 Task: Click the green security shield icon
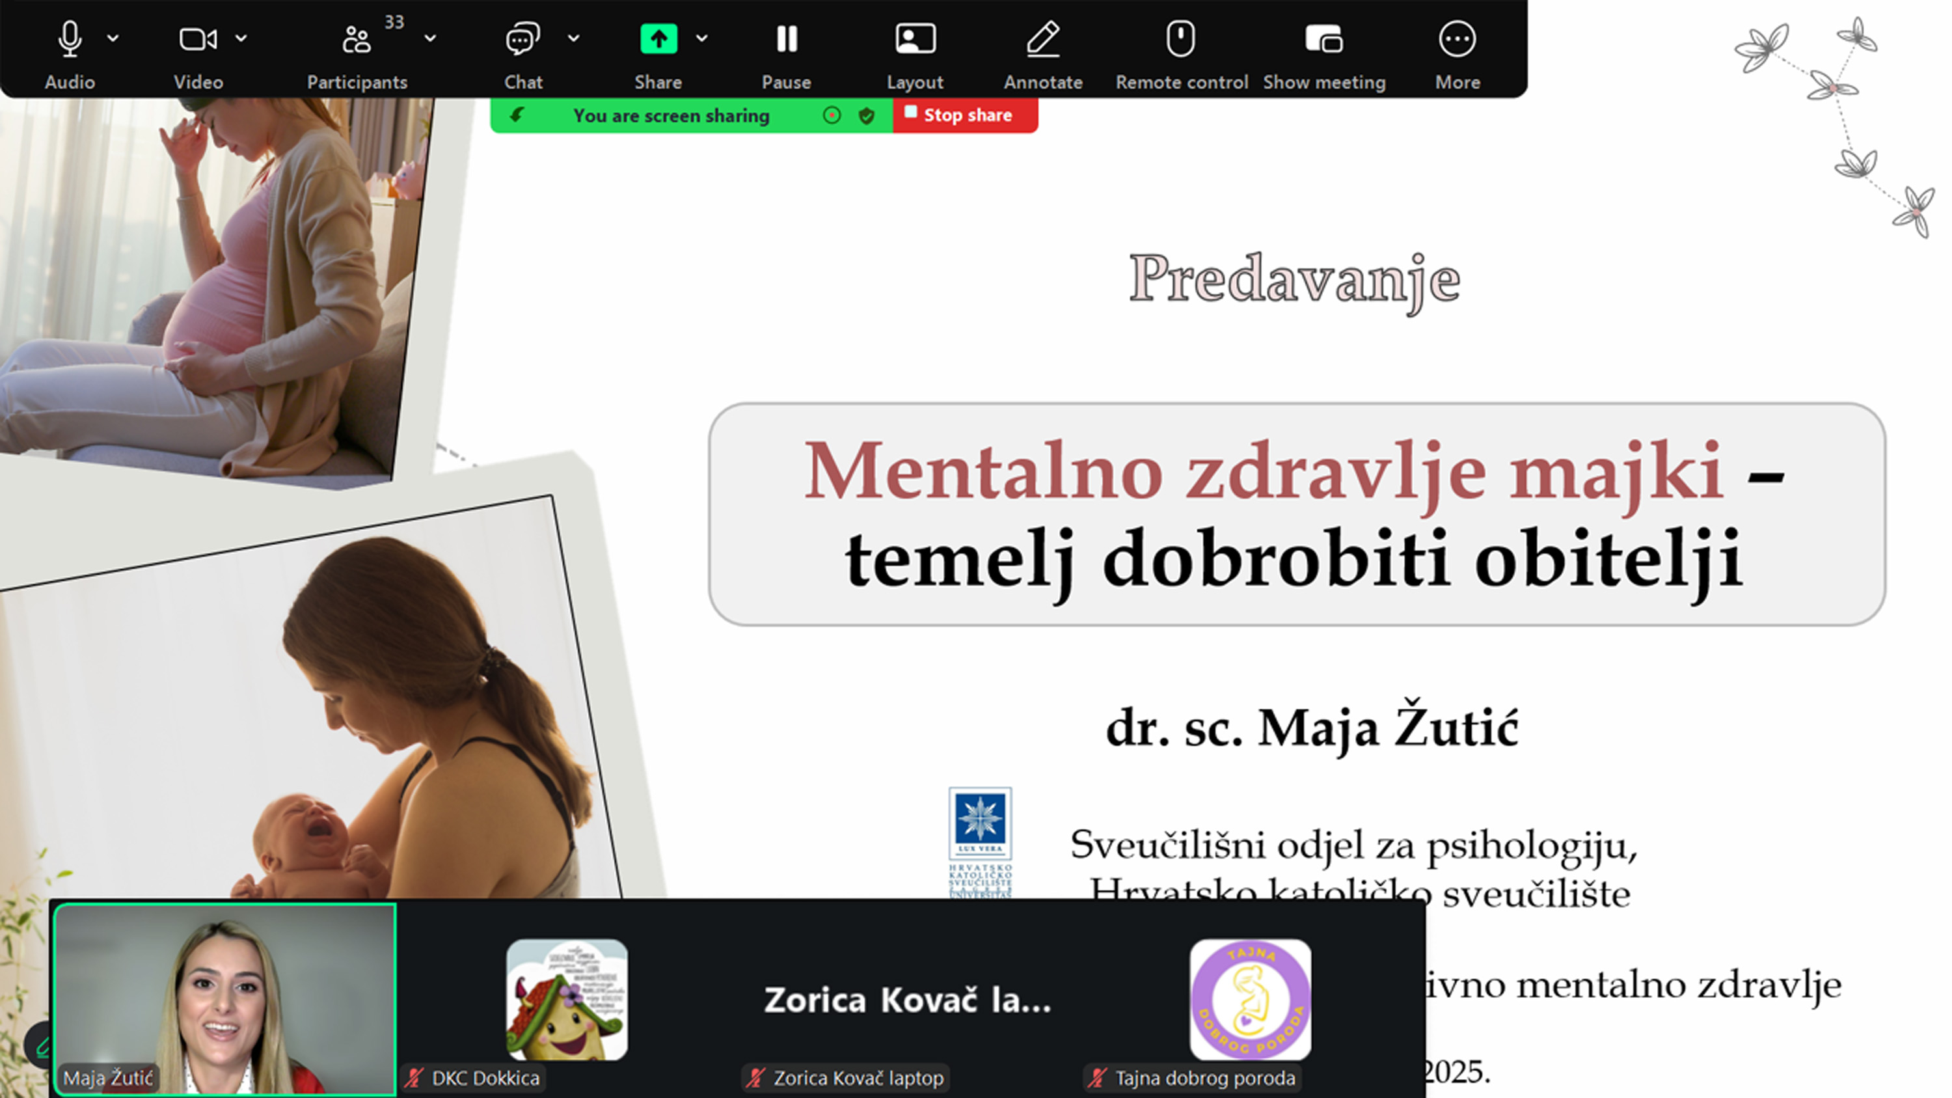[867, 115]
